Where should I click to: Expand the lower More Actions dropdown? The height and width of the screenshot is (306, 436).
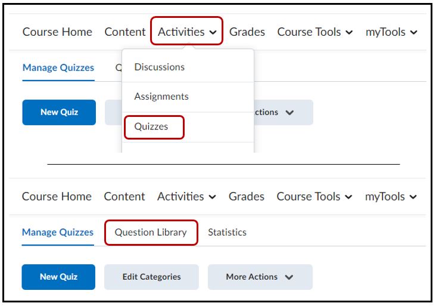pyautogui.click(x=260, y=277)
